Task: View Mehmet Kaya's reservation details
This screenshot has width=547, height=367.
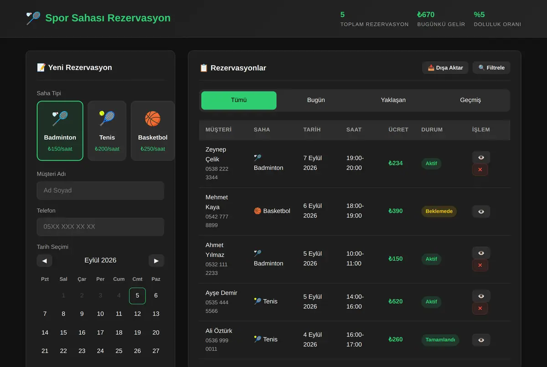Action: coord(481,211)
